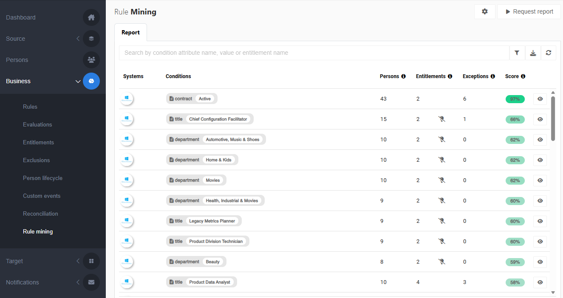
Task: Click the rule search input field
Action: pyautogui.click(x=314, y=53)
